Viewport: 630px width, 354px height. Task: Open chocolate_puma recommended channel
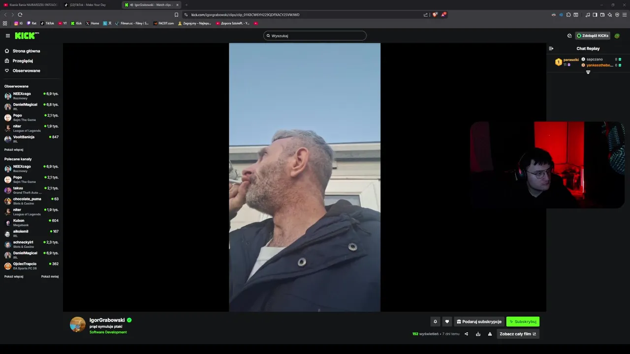tap(31, 201)
